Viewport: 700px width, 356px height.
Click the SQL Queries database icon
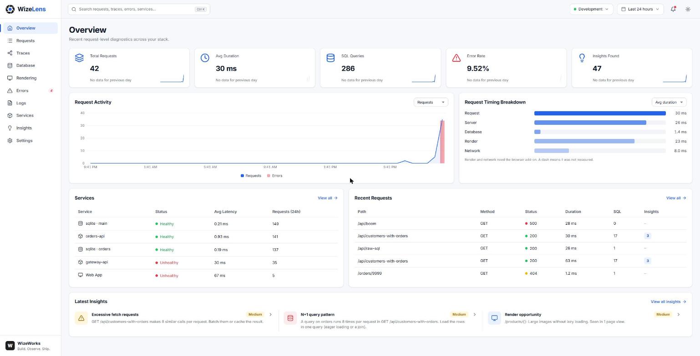pyautogui.click(x=330, y=58)
